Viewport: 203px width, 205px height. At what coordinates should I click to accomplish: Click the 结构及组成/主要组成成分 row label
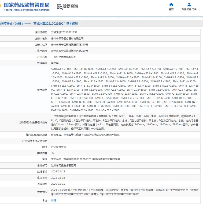(x=33, y=122)
